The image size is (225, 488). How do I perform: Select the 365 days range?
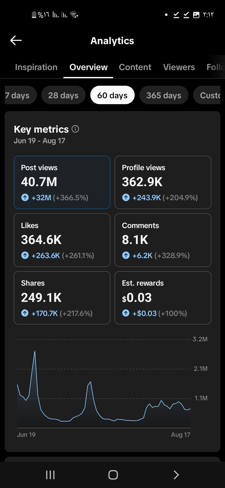pos(164,95)
